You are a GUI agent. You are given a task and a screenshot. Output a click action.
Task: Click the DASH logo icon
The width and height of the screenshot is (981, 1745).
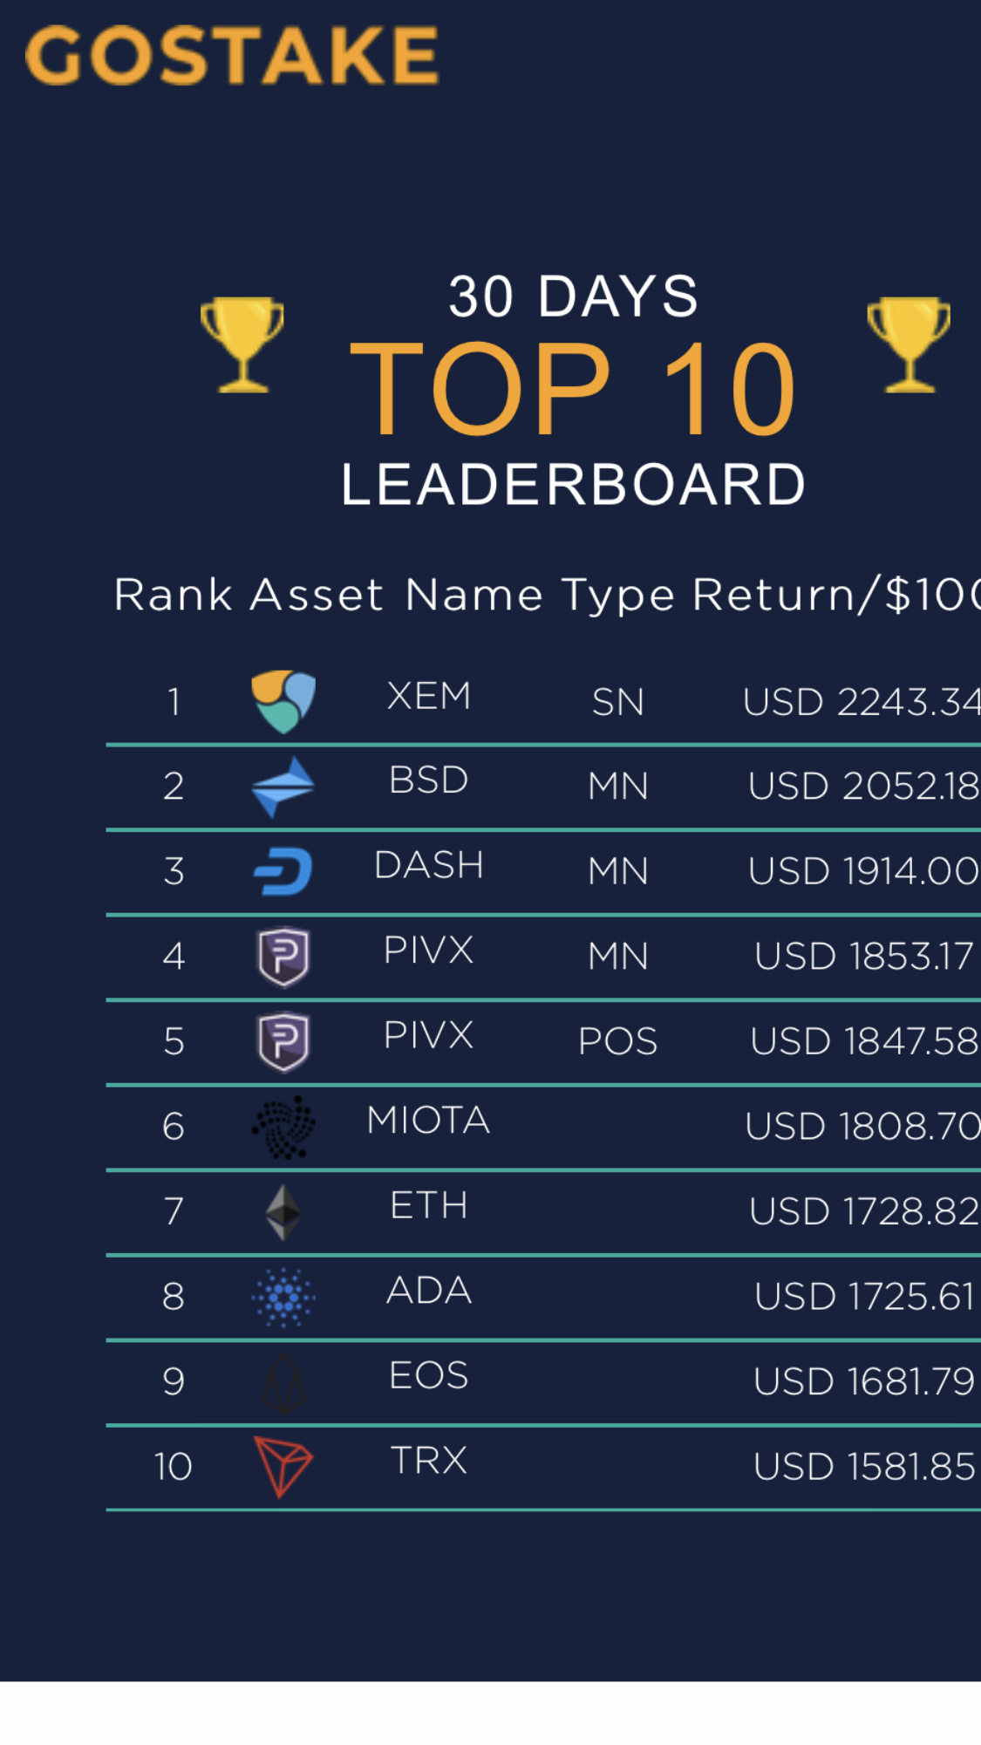283,871
